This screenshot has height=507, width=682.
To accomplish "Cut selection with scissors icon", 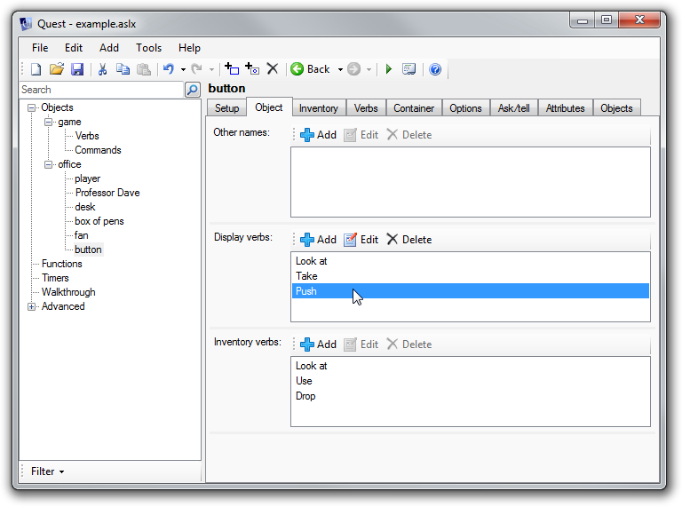I will 103,69.
